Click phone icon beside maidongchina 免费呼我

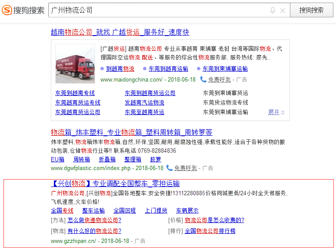coord(203,79)
